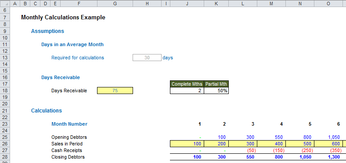Click the greyed cell showing 30 days
This screenshot has height=163, width=346.
point(147,58)
